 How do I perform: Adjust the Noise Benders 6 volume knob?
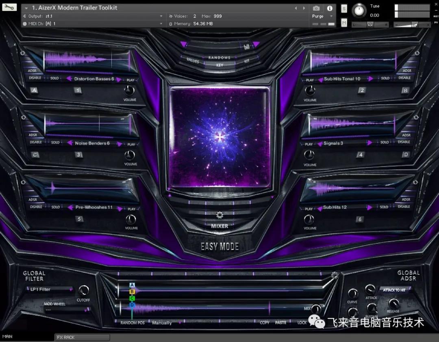[x=129, y=155]
